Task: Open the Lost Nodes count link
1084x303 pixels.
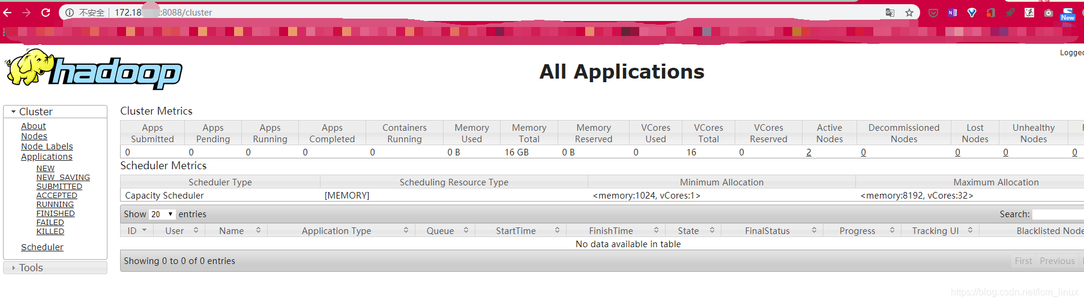Action: click(x=957, y=152)
